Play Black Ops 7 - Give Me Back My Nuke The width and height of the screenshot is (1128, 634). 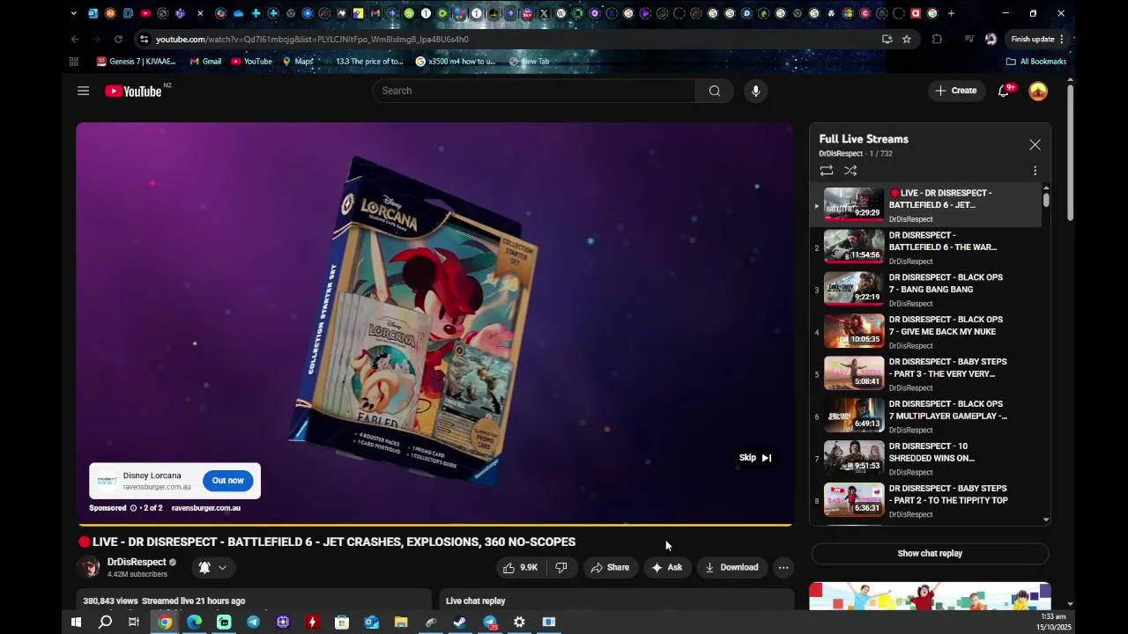(926, 332)
